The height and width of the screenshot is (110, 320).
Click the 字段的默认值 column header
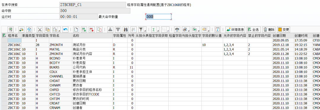(x=212, y=36)
